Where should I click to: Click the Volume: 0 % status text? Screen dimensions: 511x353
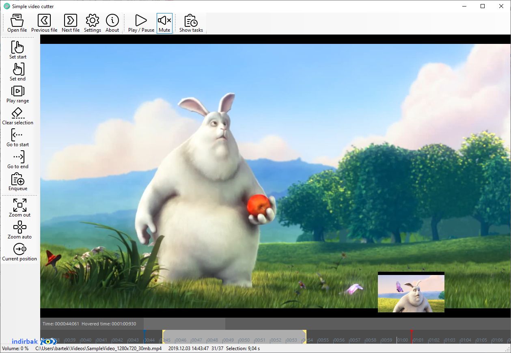click(x=15, y=349)
